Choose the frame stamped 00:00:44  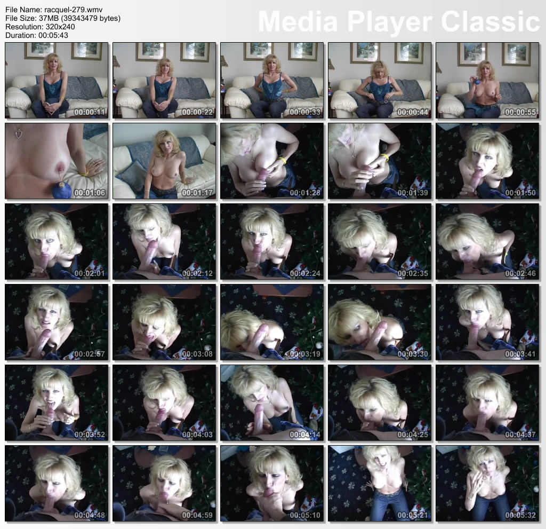(x=380, y=80)
